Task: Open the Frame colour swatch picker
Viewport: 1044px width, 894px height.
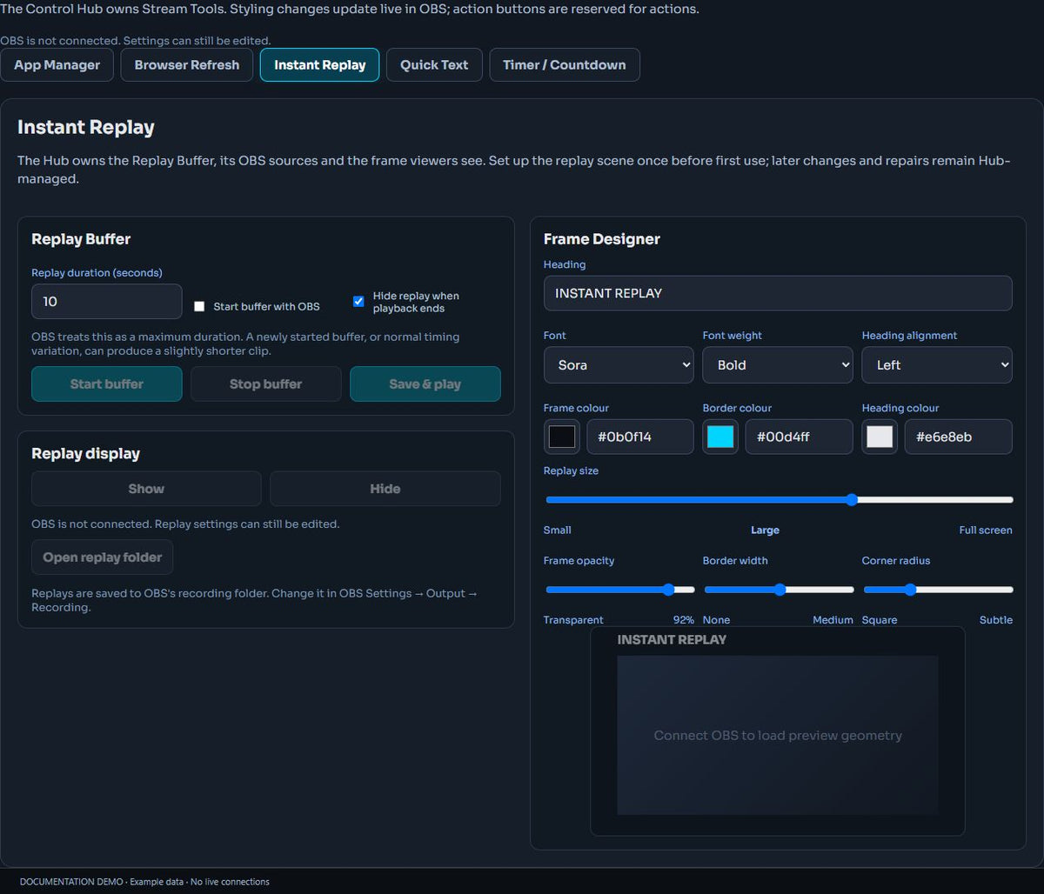Action: 562,437
